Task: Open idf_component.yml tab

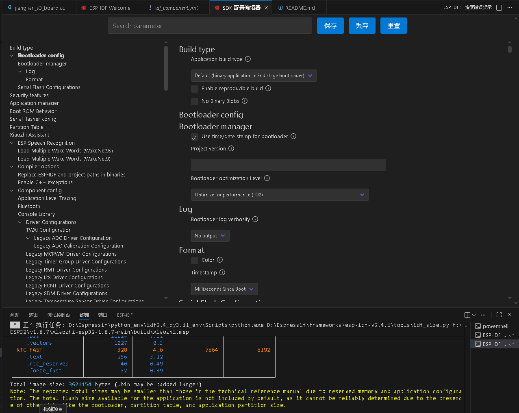Action: point(176,8)
